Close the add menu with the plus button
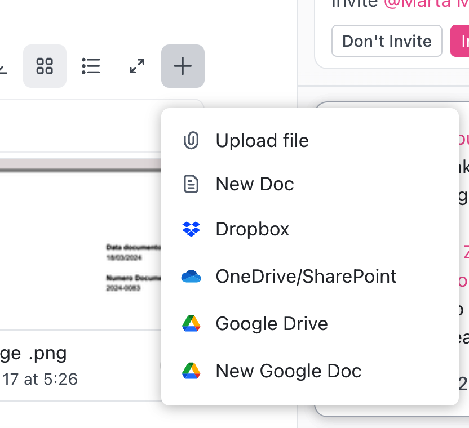469x428 pixels. [183, 66]
